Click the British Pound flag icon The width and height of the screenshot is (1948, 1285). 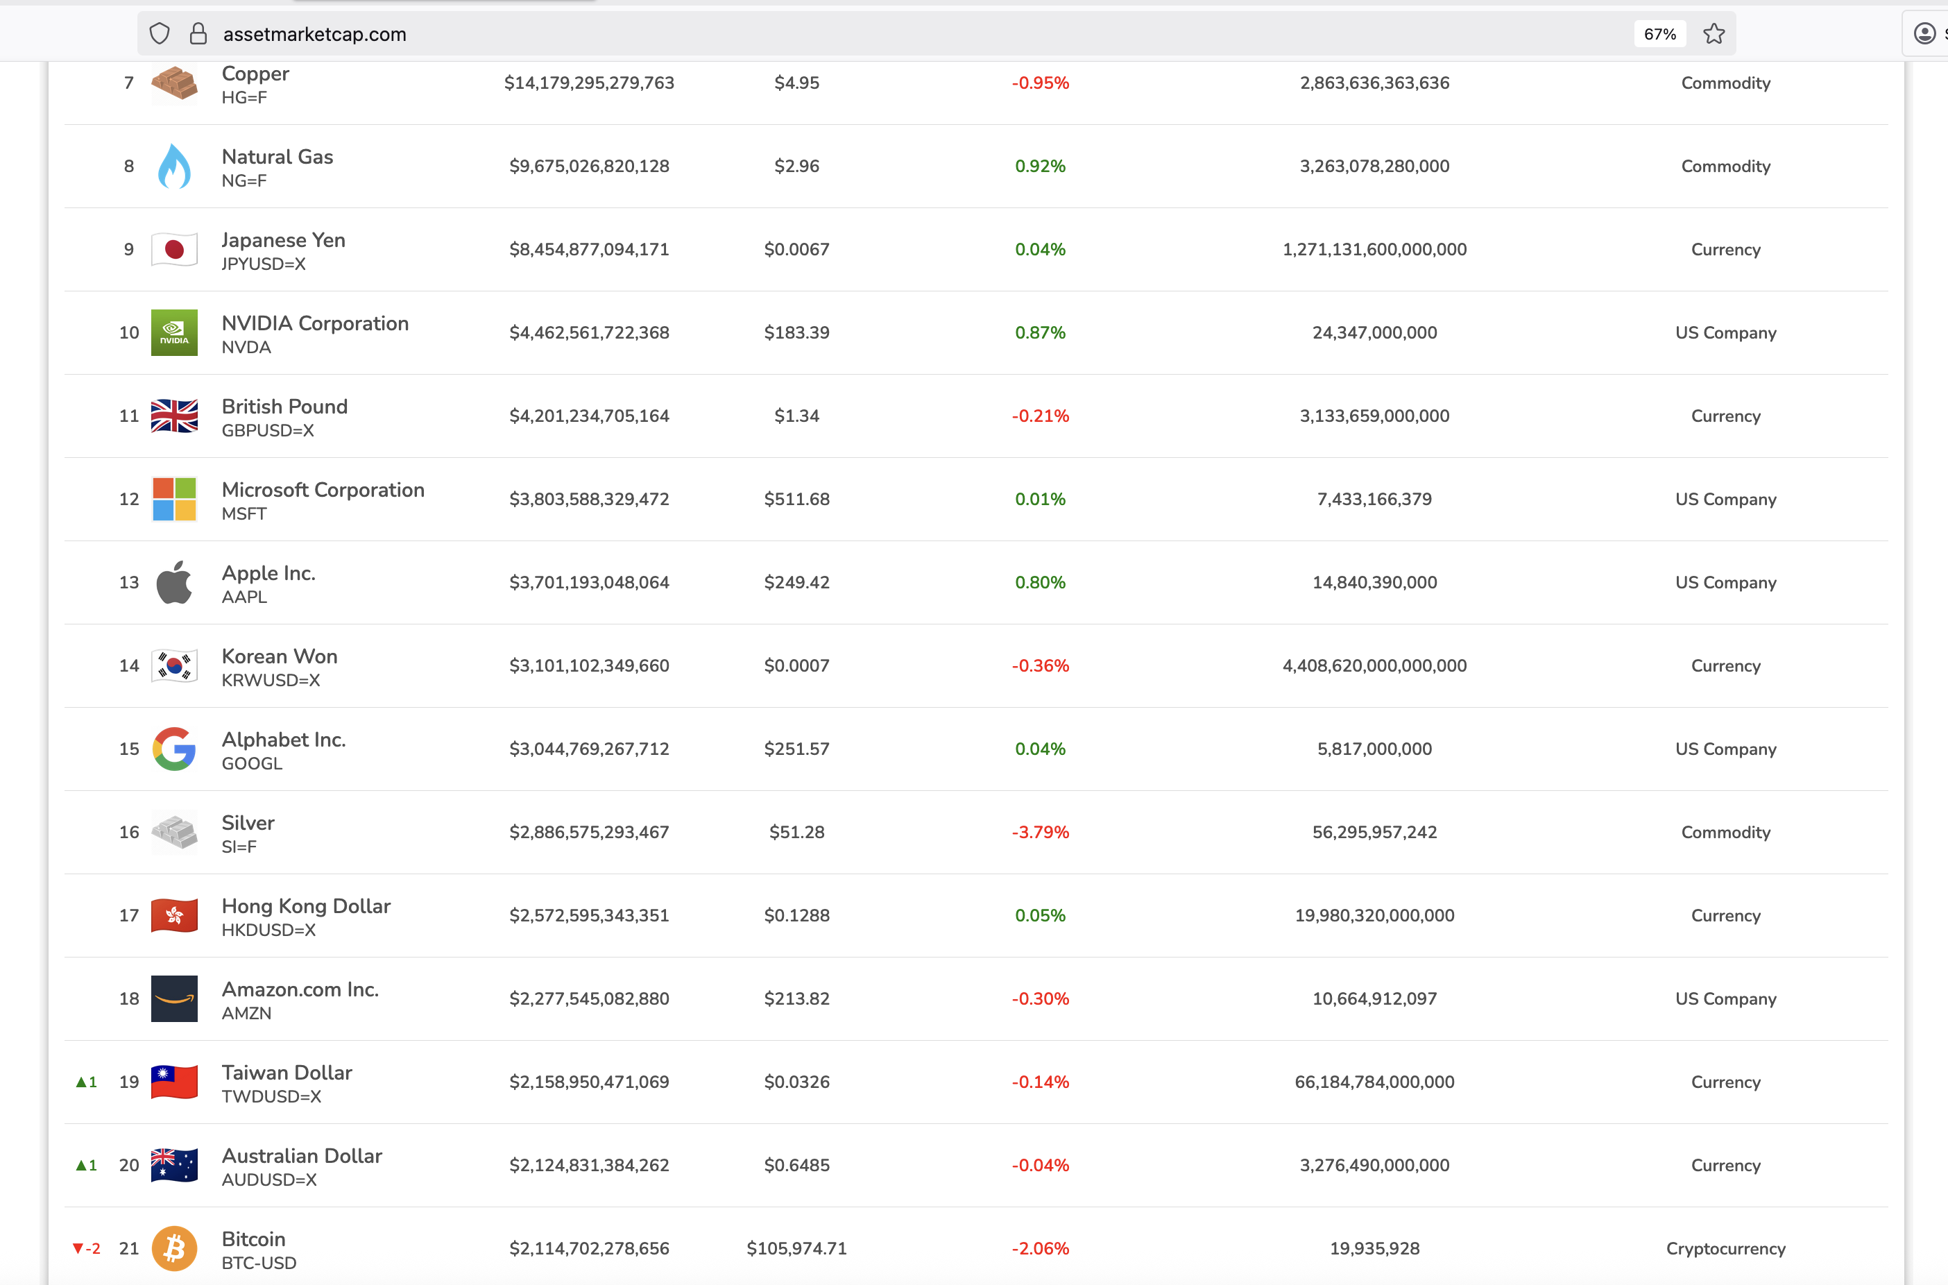[x=173, y=416]
